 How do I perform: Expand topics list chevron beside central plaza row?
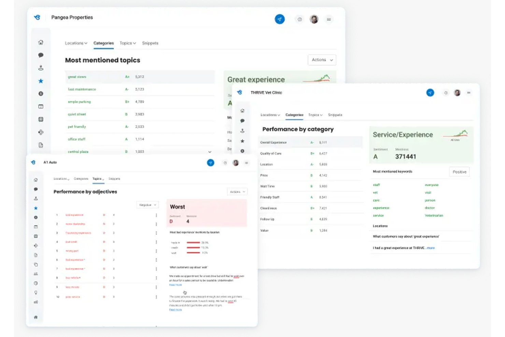210,152
